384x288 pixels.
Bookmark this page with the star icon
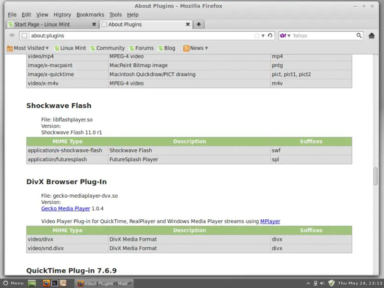point(256,36)
